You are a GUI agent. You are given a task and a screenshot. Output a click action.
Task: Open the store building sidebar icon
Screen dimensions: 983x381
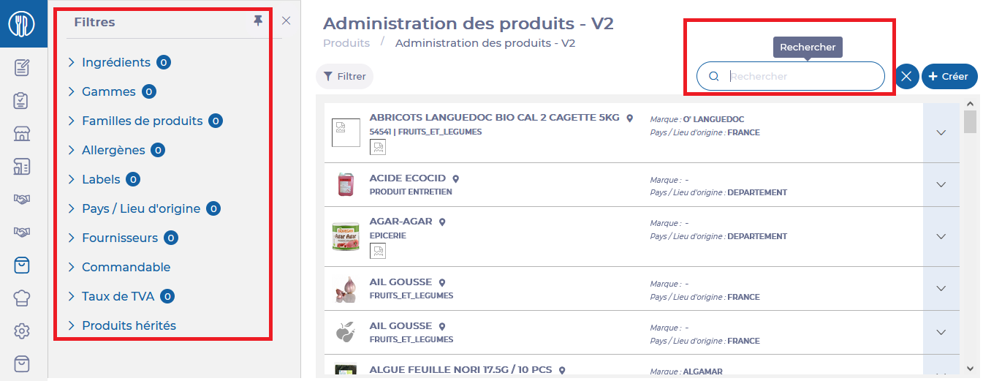coord(22,134)
